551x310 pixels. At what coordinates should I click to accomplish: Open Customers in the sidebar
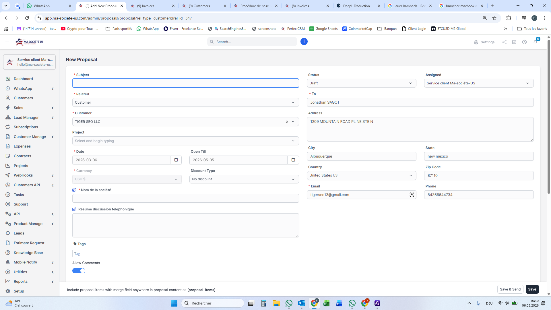pyautogui.click(x=23, y=98)
